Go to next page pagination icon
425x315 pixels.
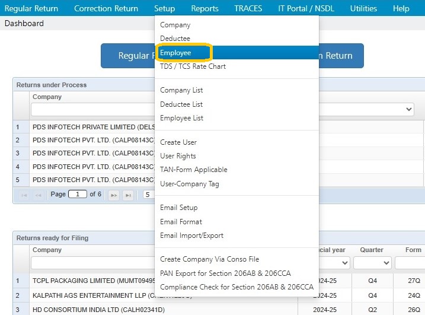pos(114,195)
